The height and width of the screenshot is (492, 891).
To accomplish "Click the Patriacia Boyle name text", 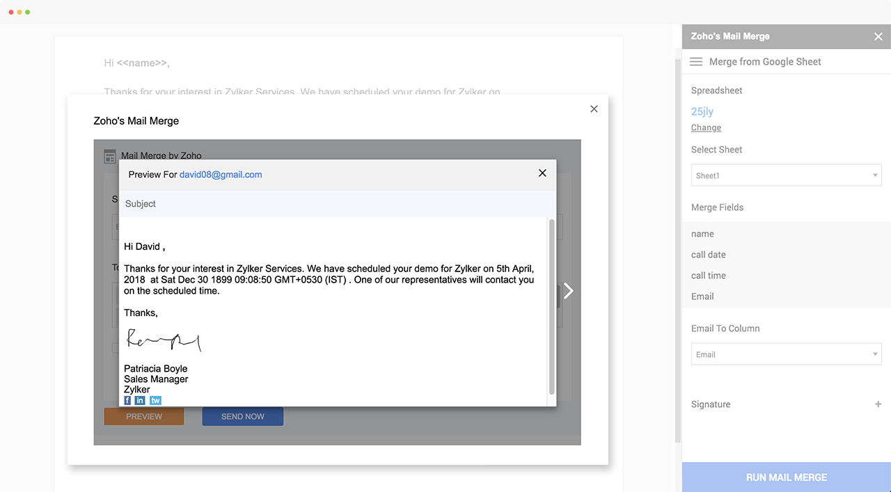I will pyautogui.click(x=155, y=369).
